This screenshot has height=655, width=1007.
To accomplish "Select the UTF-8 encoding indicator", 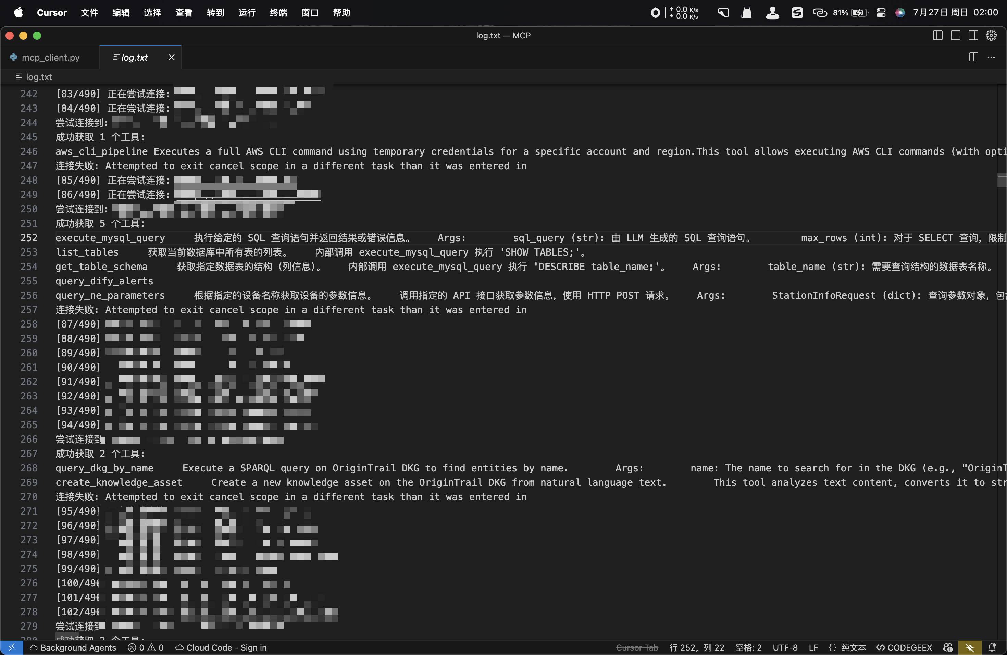I will point(785,647).
